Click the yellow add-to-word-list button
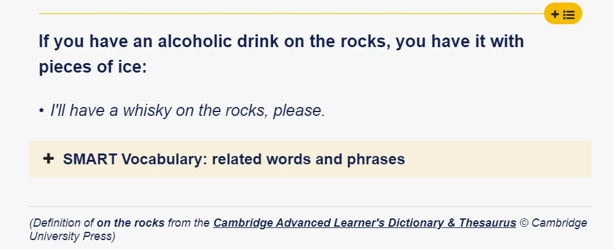The width and height of the screenshot is (614, 249). tap(562, 14)
